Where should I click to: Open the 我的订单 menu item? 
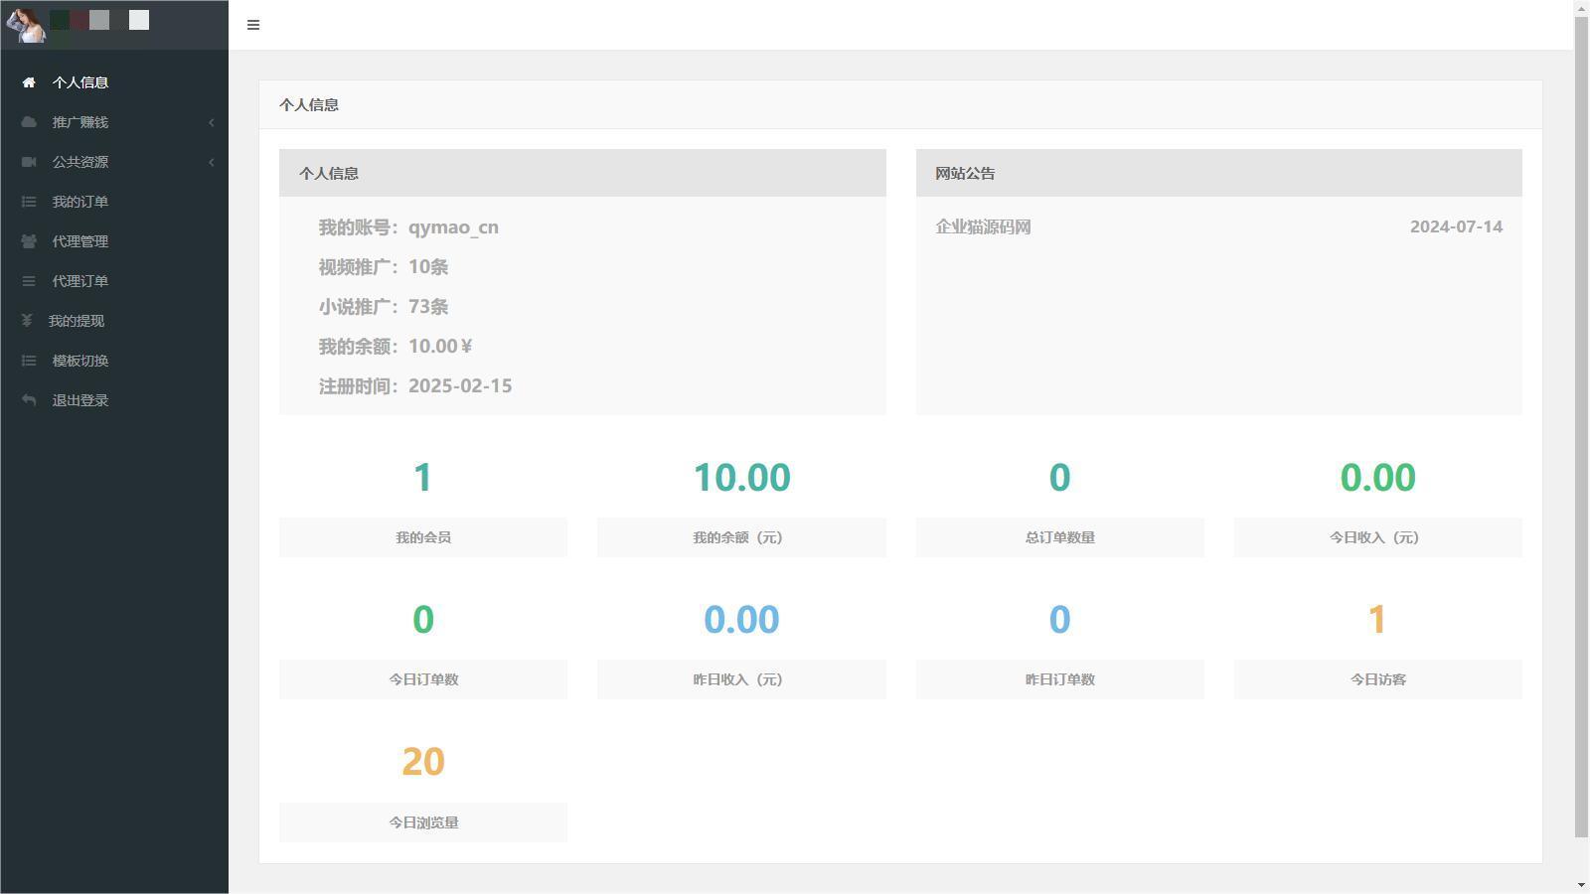(x=80, y=202)
